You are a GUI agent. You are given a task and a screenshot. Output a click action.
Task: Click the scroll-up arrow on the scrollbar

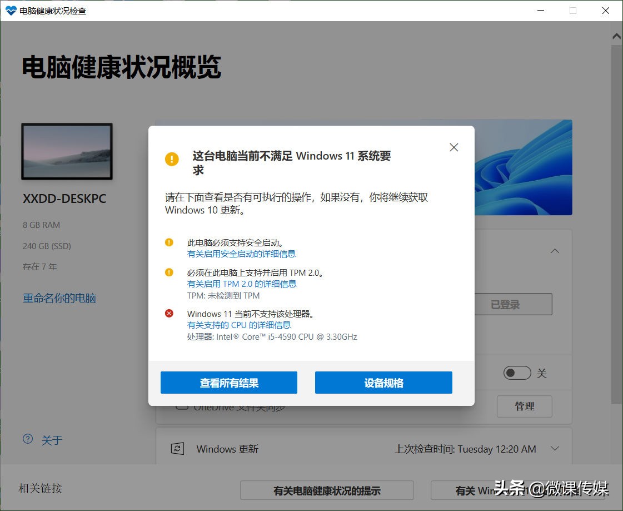(616, 36)
